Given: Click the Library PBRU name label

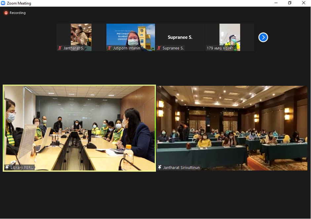Looking at the screenshot, I should [x=21, y=168].
